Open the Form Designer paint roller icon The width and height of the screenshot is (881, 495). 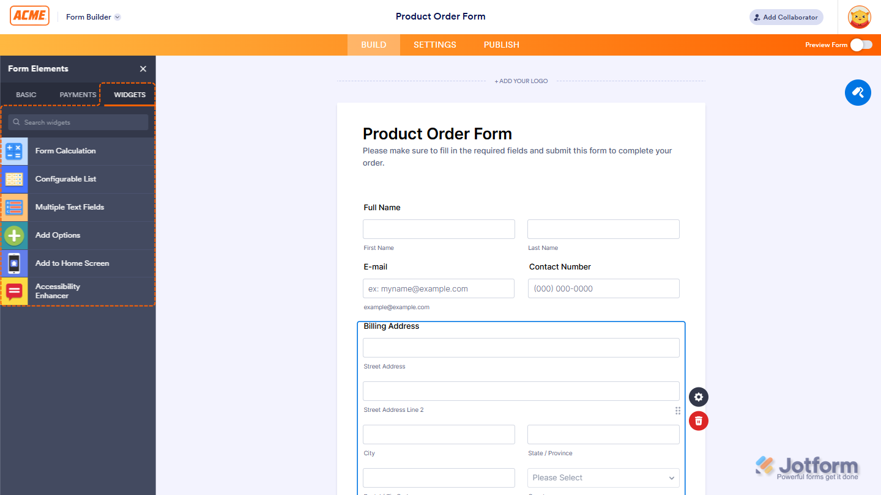point(858,92)
